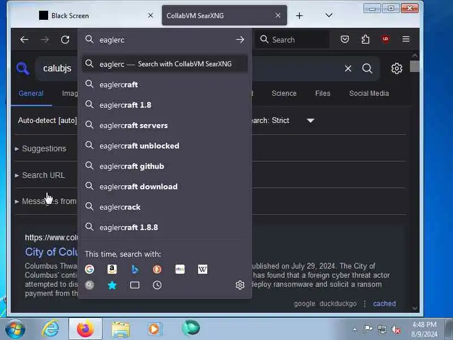Pick the eaglercrack suggestion
Screen dimensions: 453x340
click(165, 207)
